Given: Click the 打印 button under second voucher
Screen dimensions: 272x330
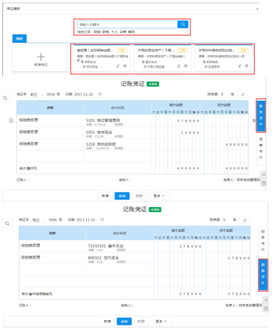Looking at the screenshot, I should [141, 321].
